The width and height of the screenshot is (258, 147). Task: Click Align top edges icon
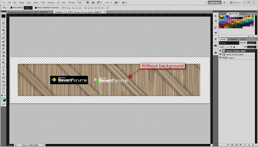63,8
